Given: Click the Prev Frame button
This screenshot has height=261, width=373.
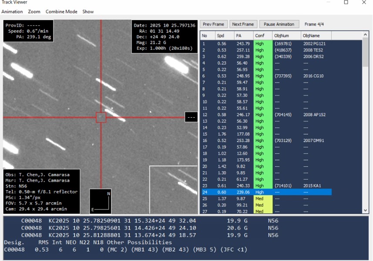Looking at the screenshot, I should coord(214,24).
